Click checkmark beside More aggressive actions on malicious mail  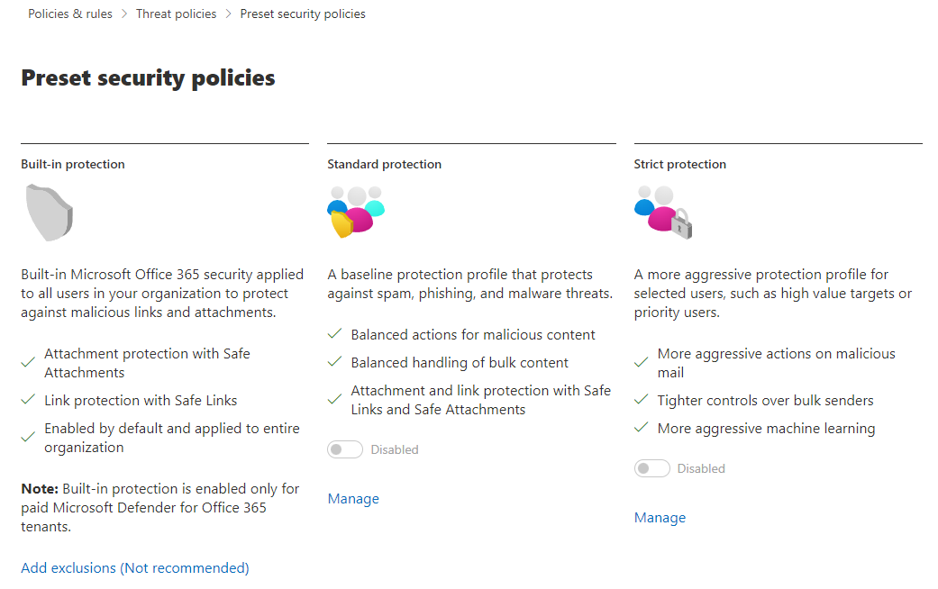(642, 362)
